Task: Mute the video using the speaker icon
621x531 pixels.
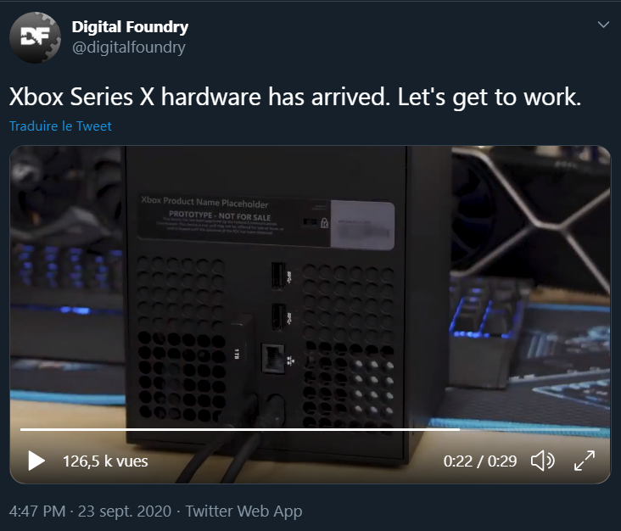Action: [543, 461]
